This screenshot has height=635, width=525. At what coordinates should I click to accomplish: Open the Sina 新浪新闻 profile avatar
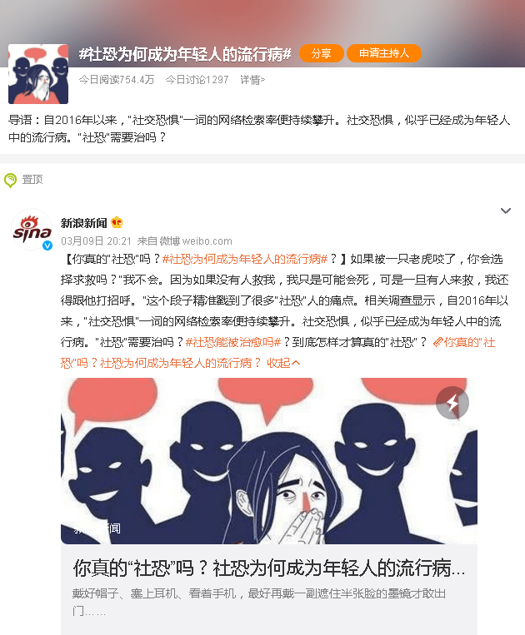point(32,230)
